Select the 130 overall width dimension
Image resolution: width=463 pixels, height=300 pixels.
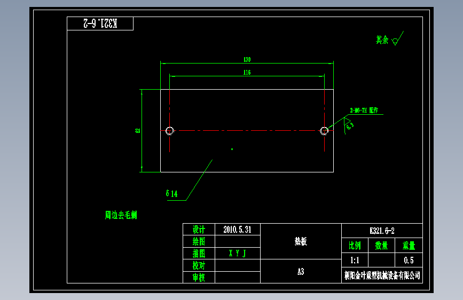[x=247, y=59]
